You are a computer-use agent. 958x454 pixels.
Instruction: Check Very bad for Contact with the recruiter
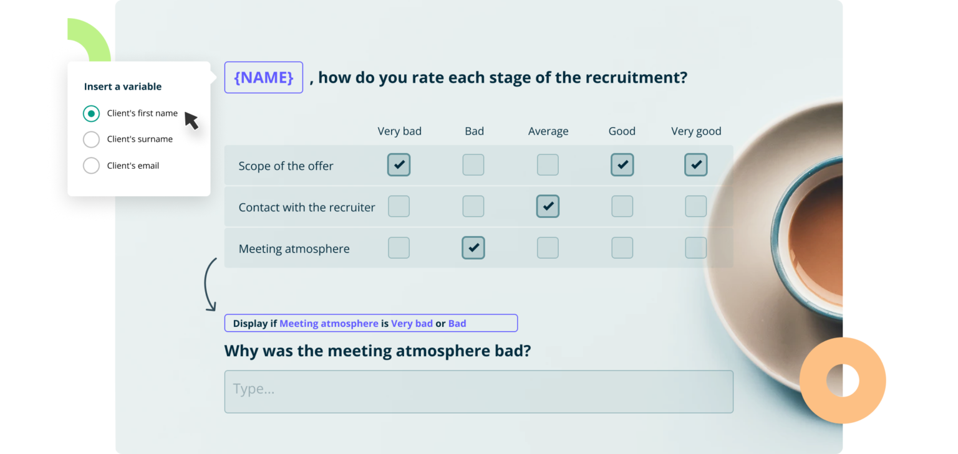399,206
